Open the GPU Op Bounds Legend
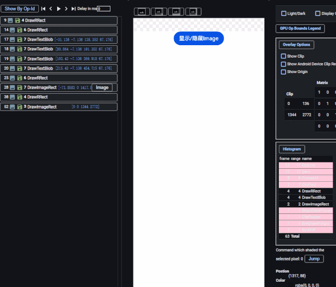This screenshot has height=287, width=336. click(300, 28)
